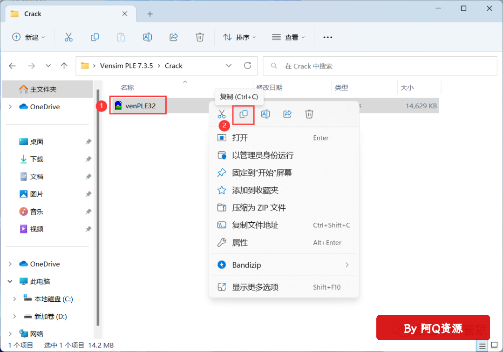Open a new tab with the plus button

150,14
